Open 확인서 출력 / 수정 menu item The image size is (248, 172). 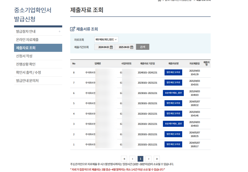(38, 72)
